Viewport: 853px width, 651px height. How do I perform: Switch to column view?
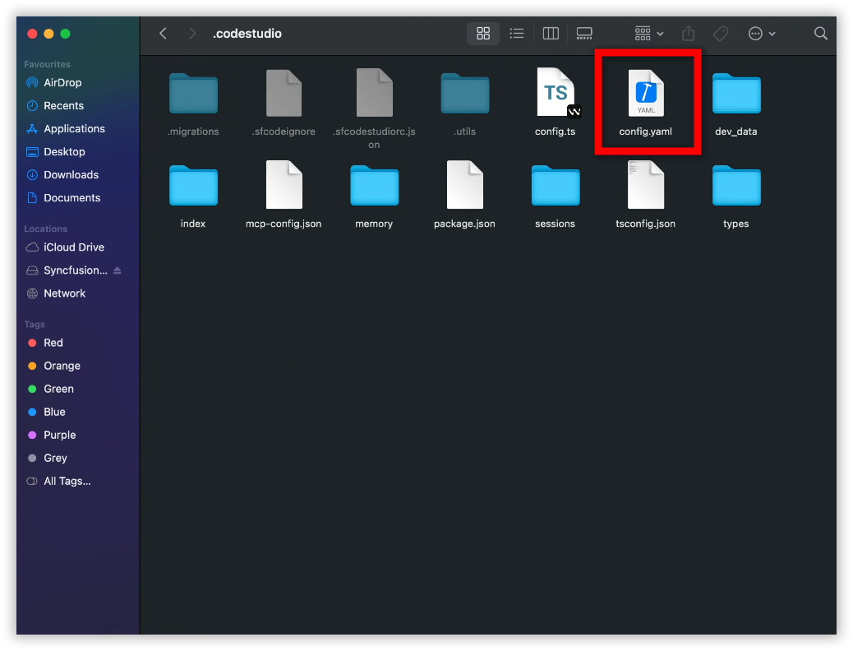click(x=551, y=34)
